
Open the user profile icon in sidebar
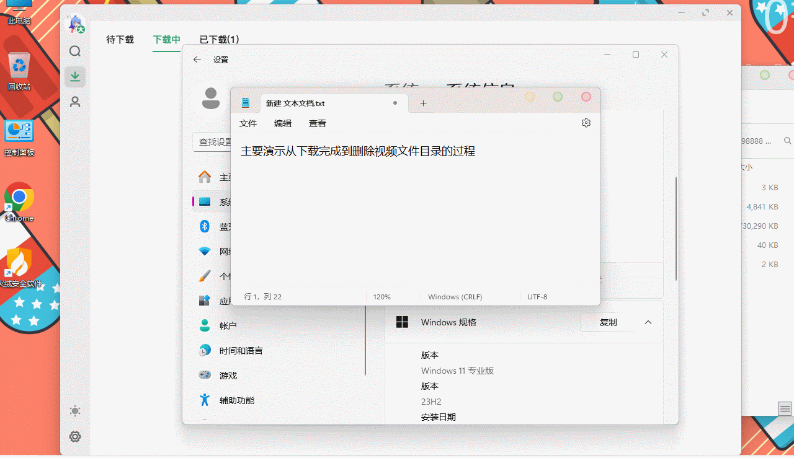(75, 102)
